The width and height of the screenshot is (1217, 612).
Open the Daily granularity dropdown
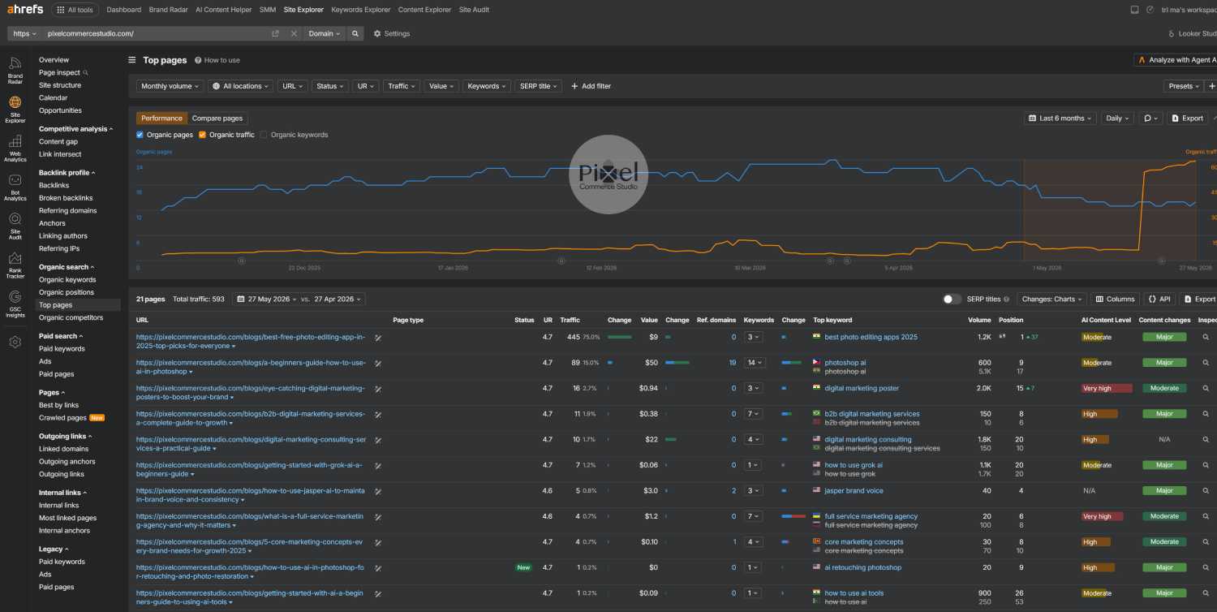pos(1118,118)
